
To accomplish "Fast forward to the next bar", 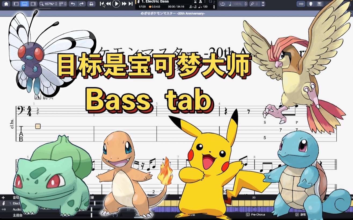I will (124, 4).
